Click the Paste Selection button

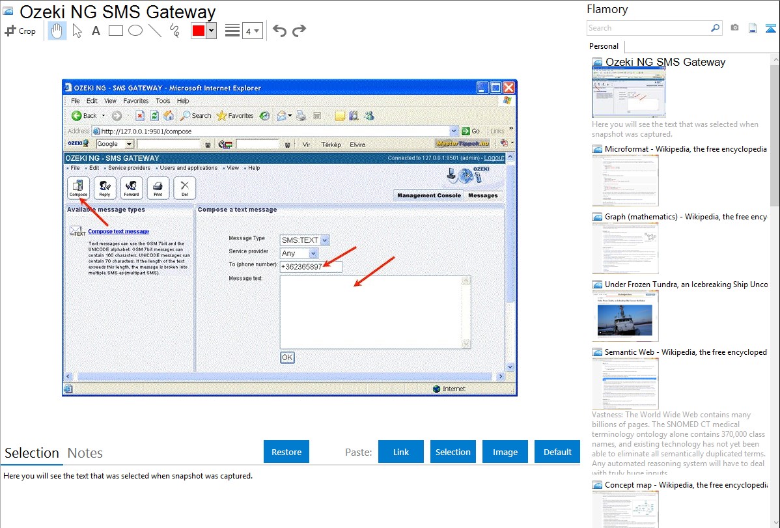(453, 452)
